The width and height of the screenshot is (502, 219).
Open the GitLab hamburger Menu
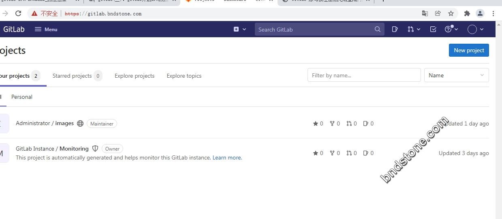click(46, 29)
